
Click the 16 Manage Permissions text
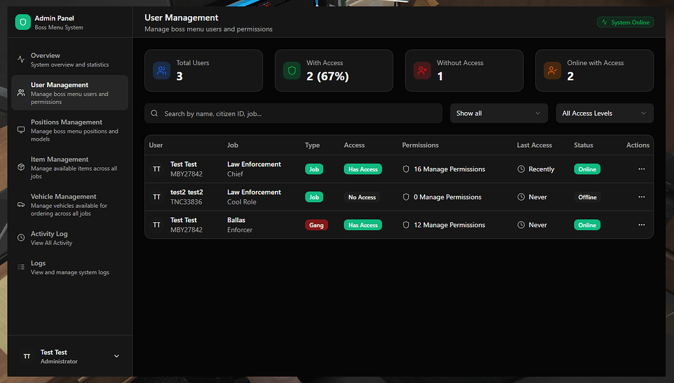click(x=449, y=169)
